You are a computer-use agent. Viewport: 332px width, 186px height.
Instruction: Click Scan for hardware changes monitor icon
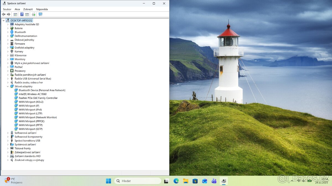tap(40, 14)
